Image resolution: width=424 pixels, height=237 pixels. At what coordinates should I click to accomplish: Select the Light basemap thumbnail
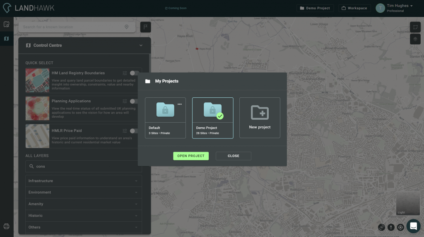[x=407, y=203]
